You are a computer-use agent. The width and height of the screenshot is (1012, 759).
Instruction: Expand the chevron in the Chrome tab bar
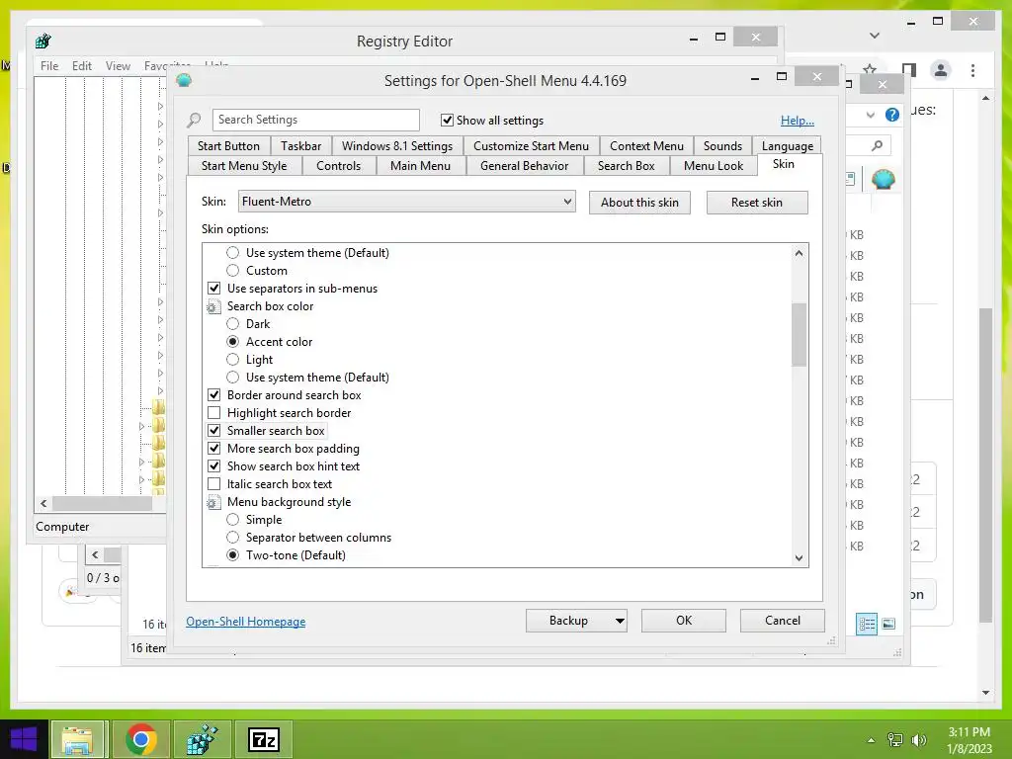[875, 36]
